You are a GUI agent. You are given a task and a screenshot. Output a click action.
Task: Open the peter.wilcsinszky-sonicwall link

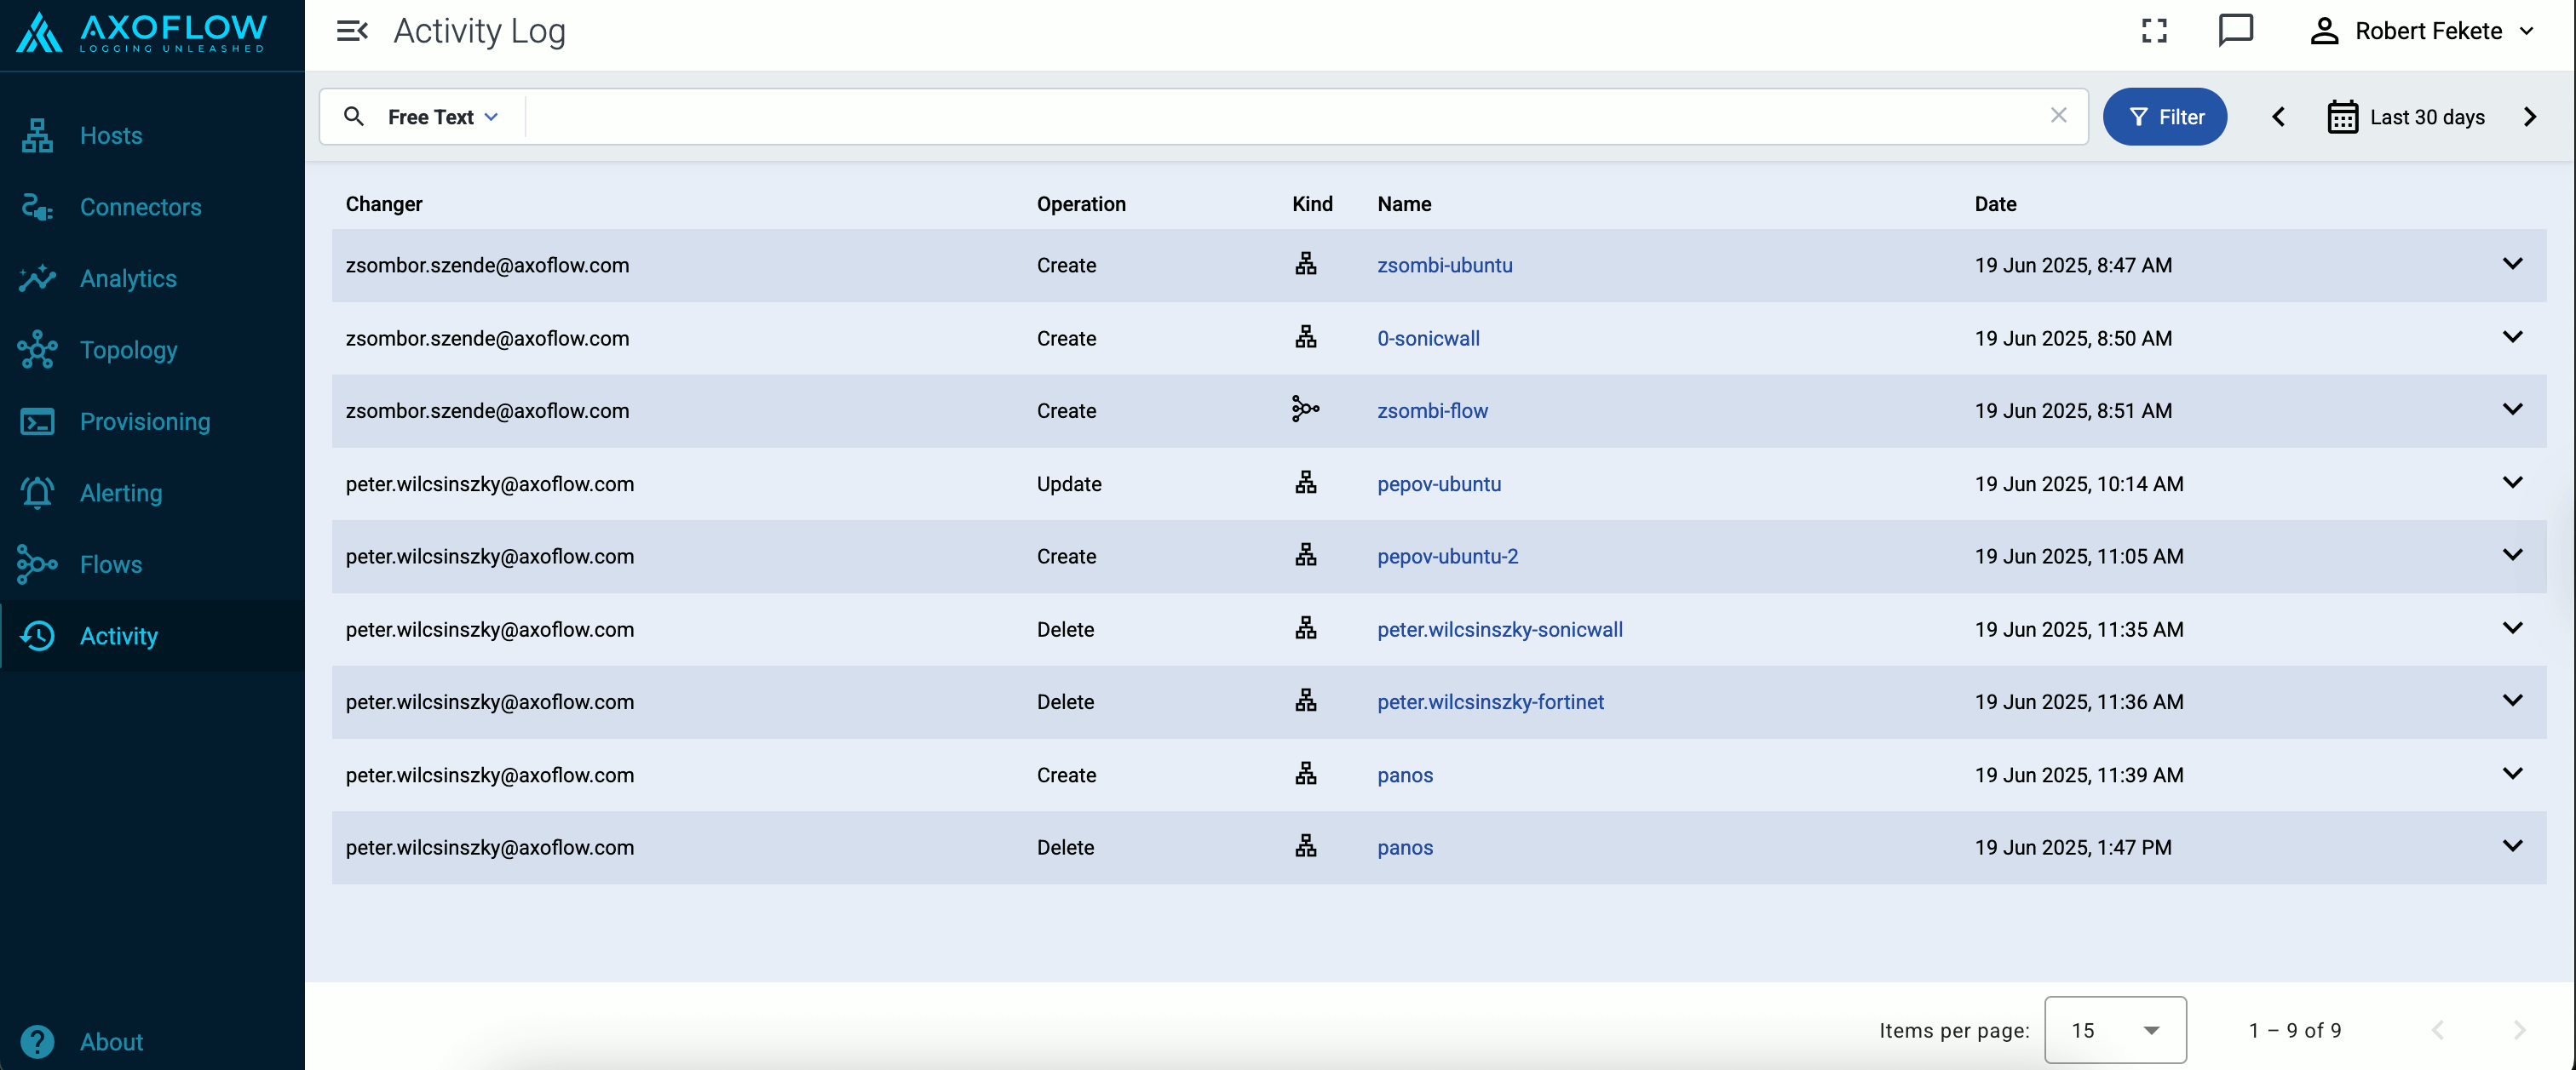(1499, 629)
